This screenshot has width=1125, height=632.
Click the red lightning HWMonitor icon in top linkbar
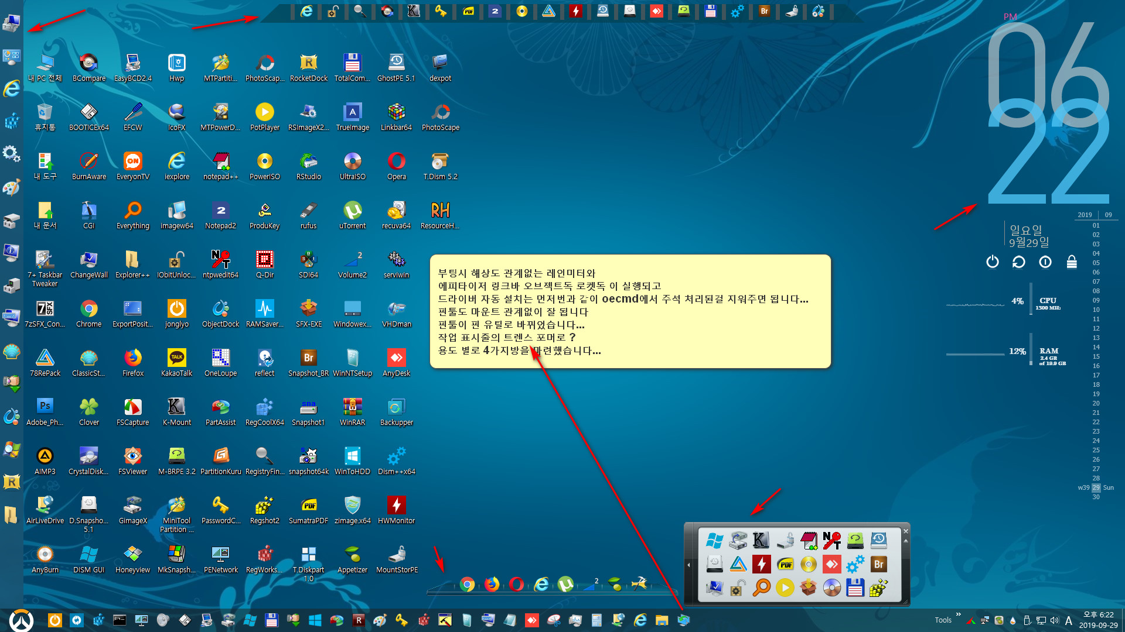coord(576,11)
